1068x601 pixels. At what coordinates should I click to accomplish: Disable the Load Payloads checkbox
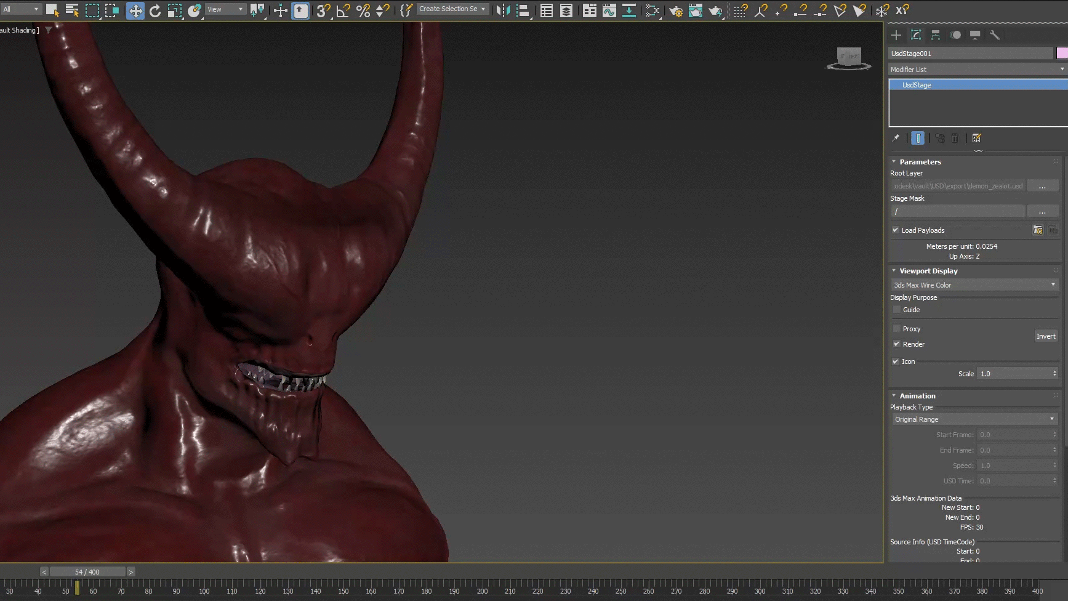click(896, 230)
